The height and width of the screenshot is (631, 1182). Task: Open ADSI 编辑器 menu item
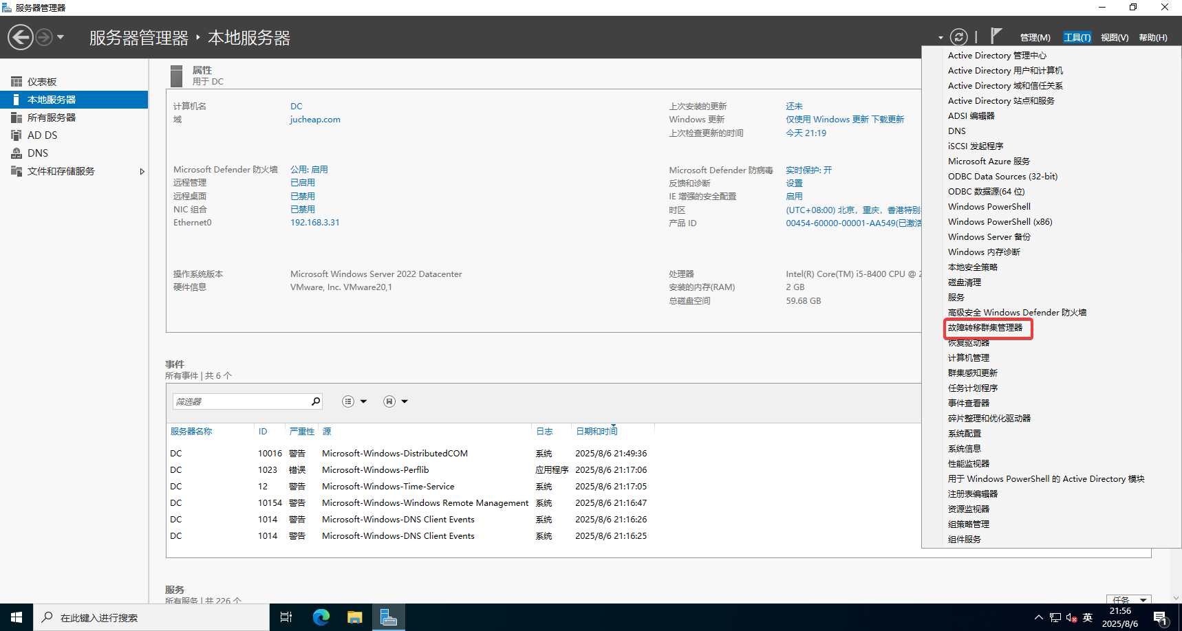(x=971, y=116)
